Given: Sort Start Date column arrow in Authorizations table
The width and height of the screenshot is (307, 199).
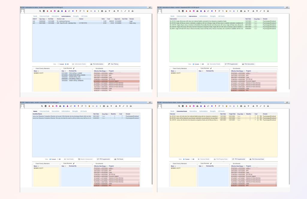Looking at the screenshot, I should [46, 19].
